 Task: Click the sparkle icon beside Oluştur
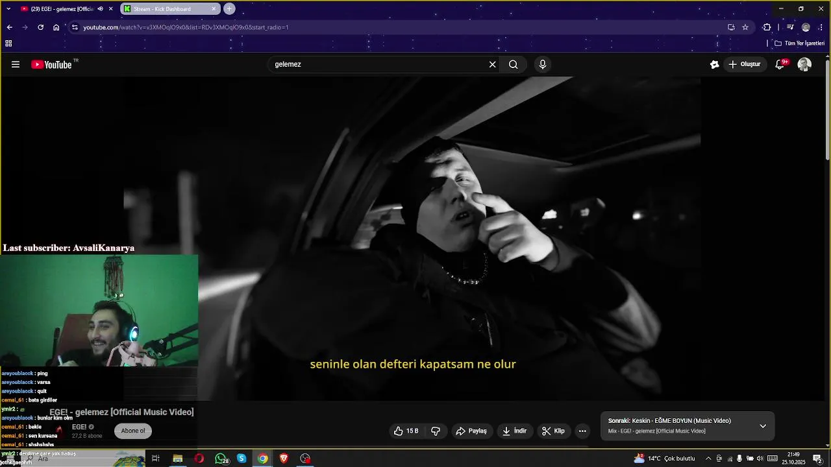tap(714, 64)
